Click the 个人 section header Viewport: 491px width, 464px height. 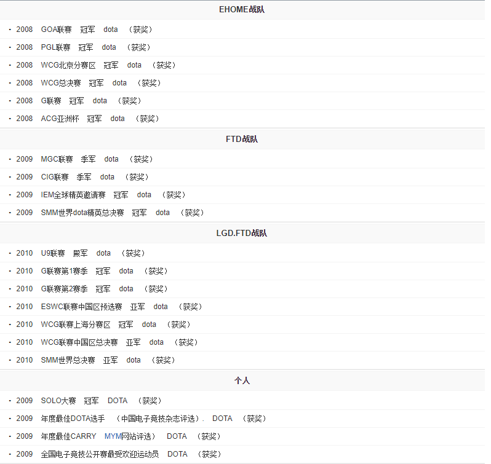242,381
